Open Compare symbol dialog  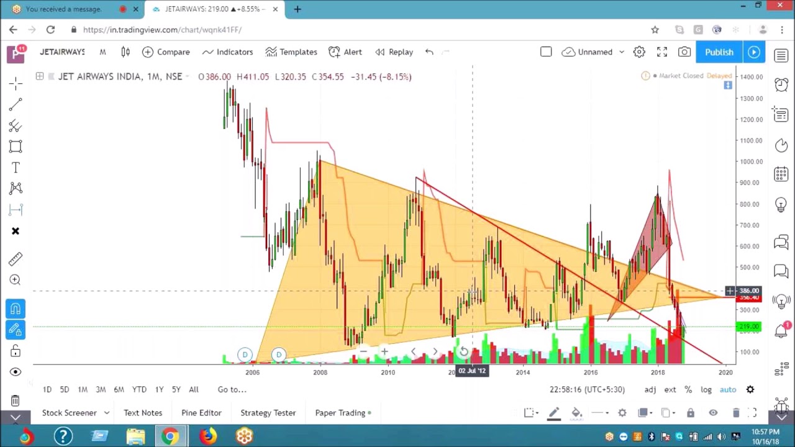pyautogui.click(x=165, y=52)
